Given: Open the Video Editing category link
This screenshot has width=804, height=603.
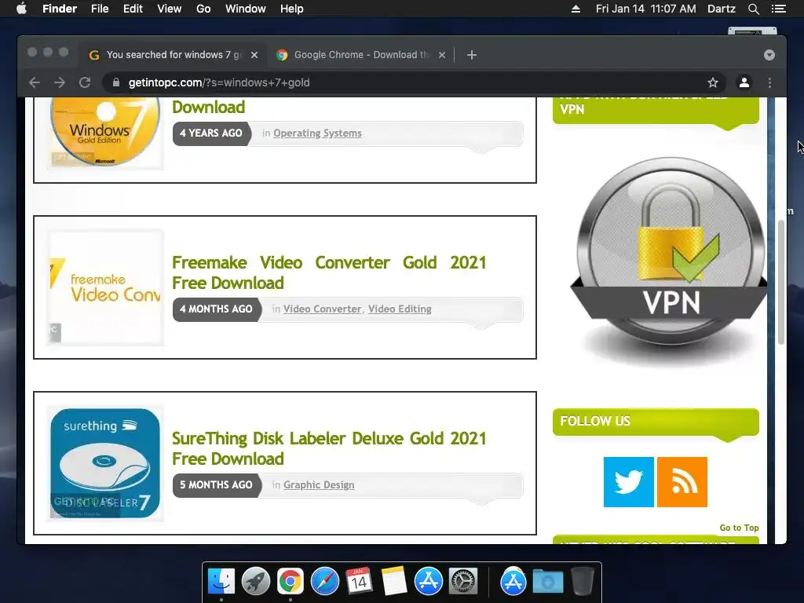Looking at the screenshot, I should point(400,309).
